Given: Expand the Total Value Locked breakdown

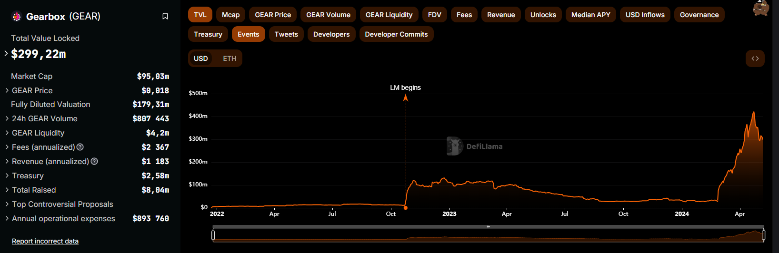Looking at the screenshot, I should point(6,53).
